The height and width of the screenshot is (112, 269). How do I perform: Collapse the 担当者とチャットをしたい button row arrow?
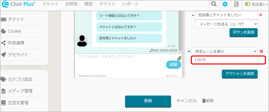(193, 15)
